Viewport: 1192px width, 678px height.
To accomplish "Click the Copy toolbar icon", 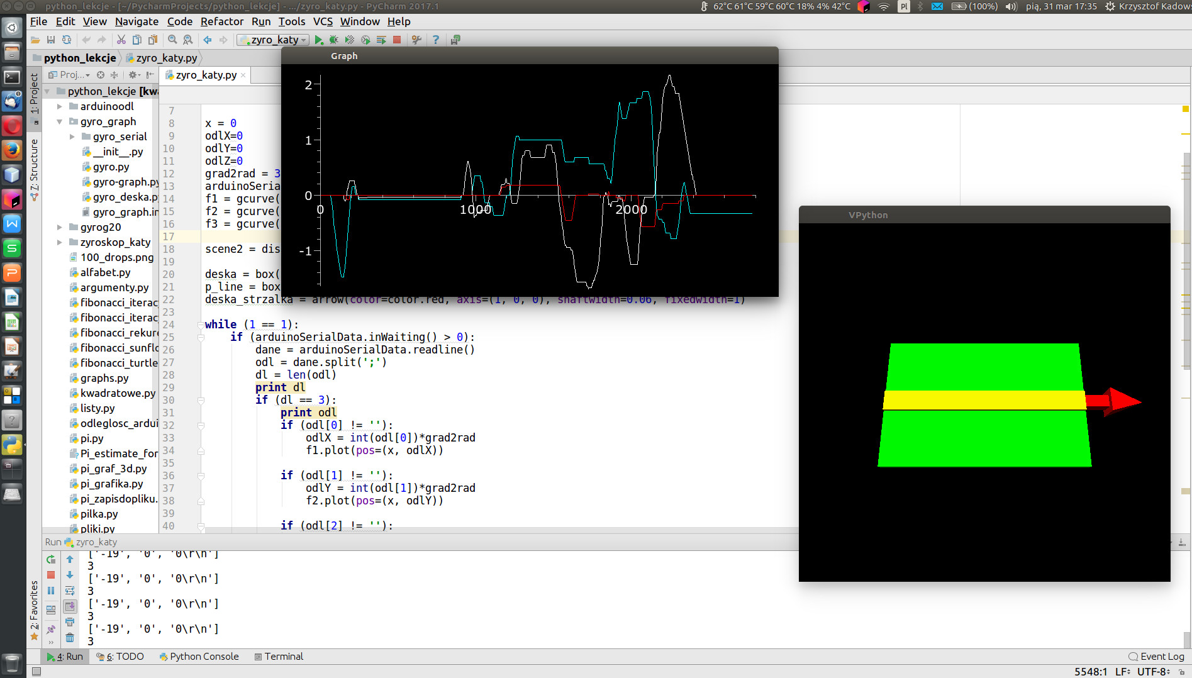I will (x=136, y=40).
